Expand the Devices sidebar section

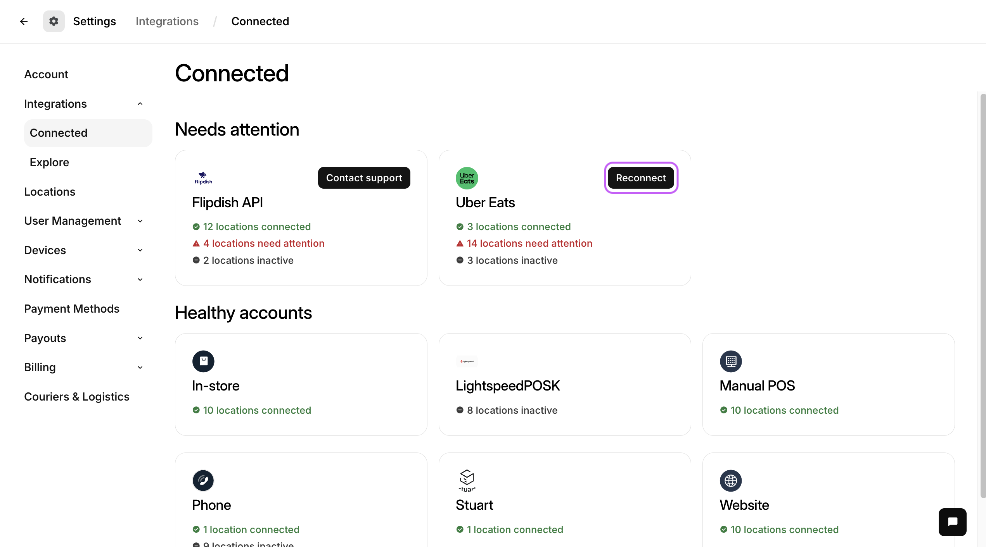coord(140,250)
